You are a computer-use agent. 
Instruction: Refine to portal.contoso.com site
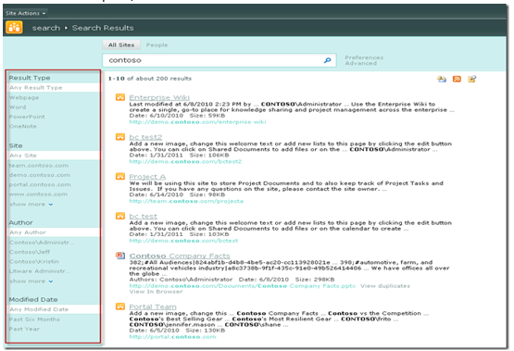tap(40, 184)
